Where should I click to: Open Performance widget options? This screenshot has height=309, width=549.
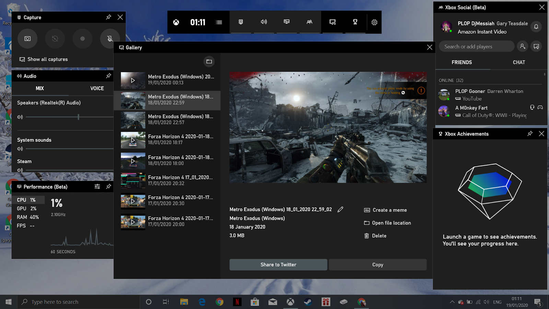point(97,186)
